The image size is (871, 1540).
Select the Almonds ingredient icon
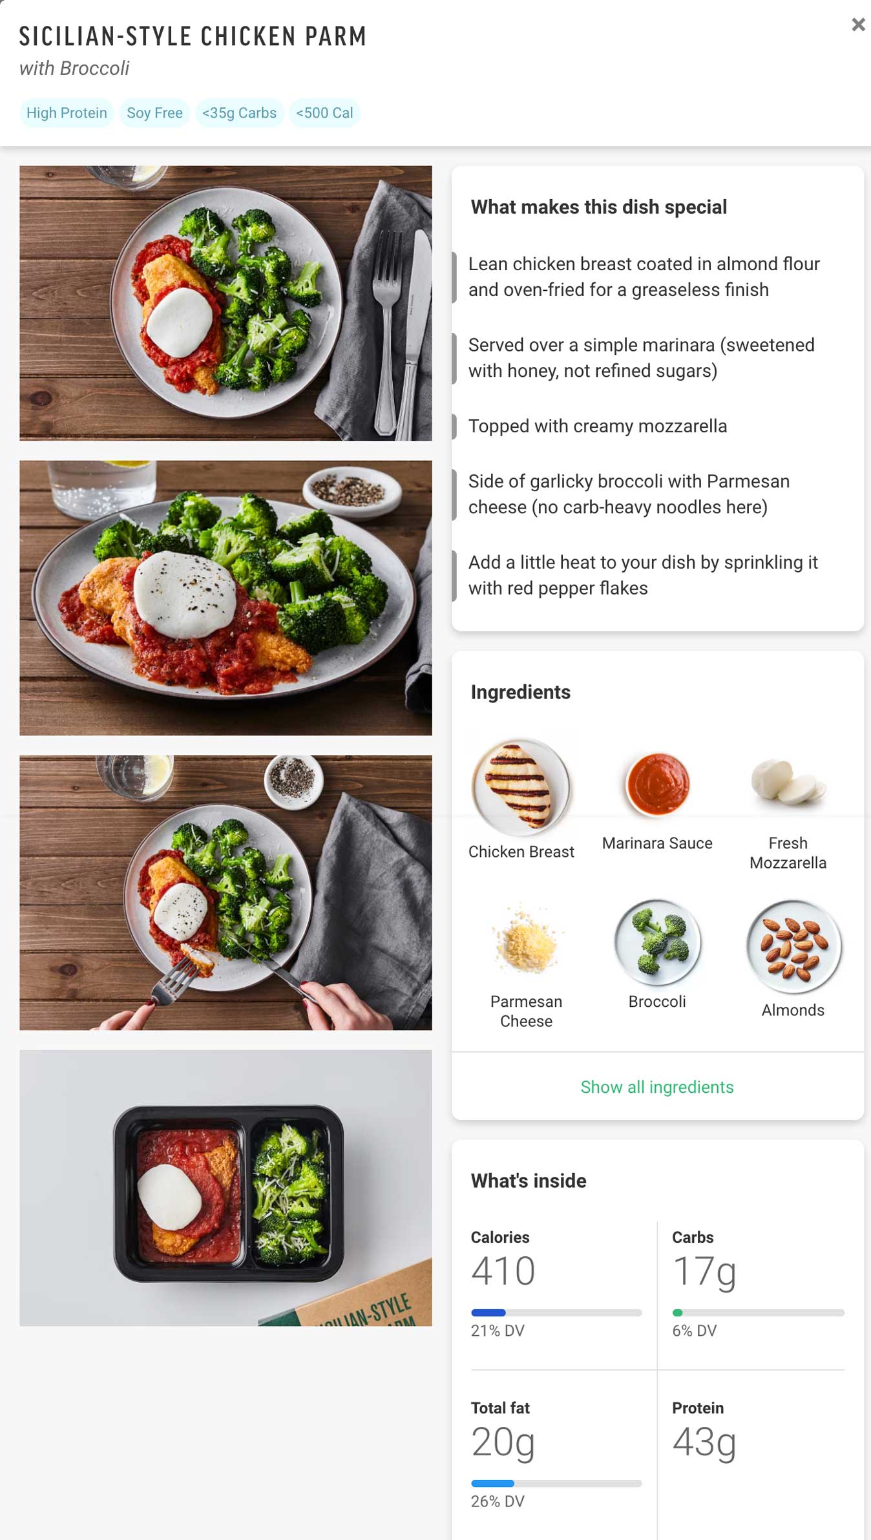793,947
